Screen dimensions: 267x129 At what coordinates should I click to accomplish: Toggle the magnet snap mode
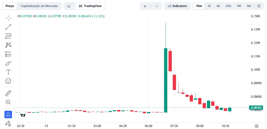8,114
